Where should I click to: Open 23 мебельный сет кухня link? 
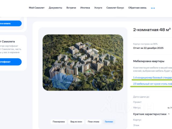(152, 84)
